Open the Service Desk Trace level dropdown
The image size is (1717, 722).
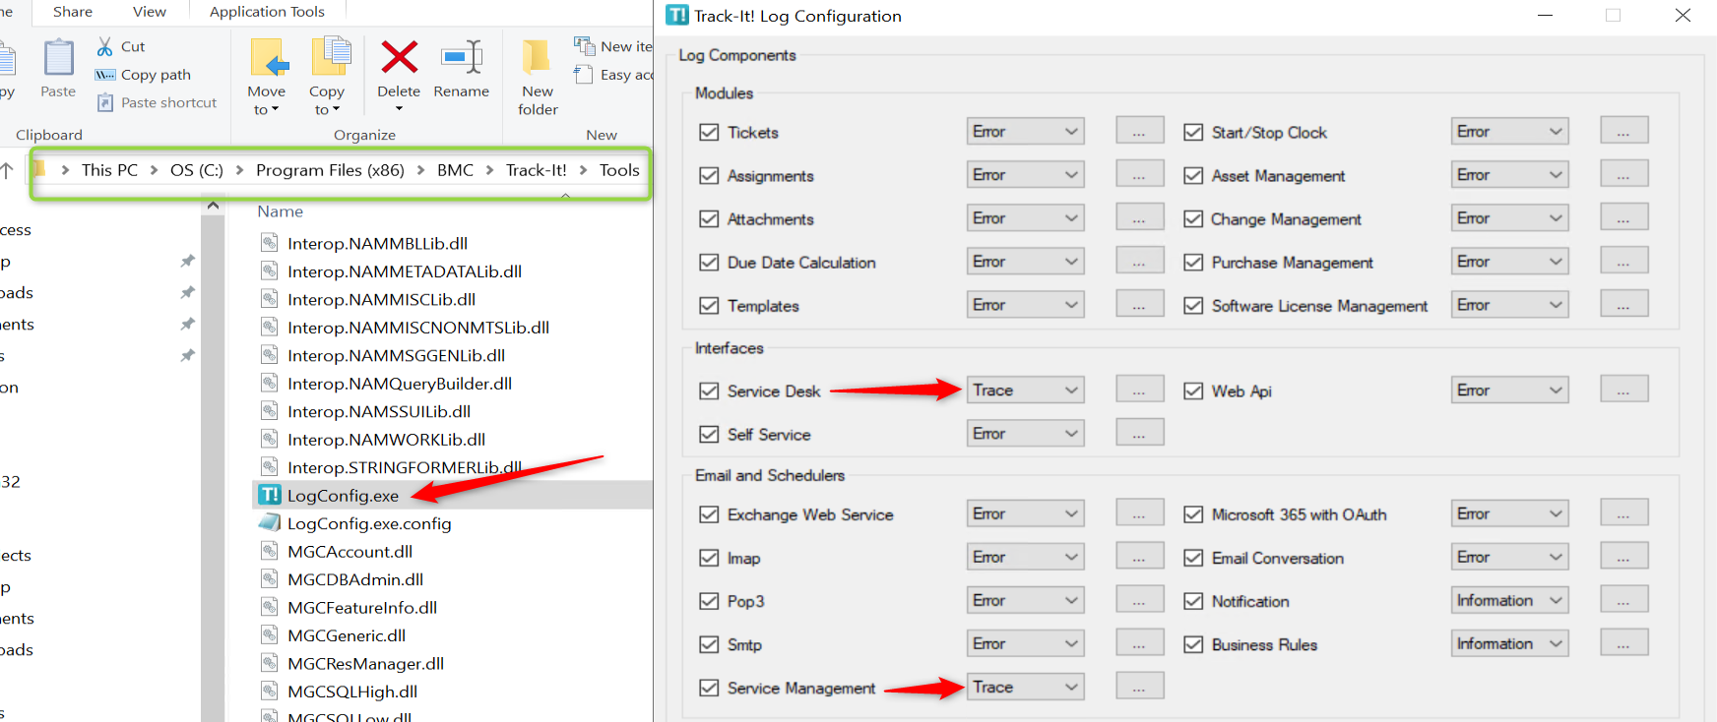(1025, 391)
